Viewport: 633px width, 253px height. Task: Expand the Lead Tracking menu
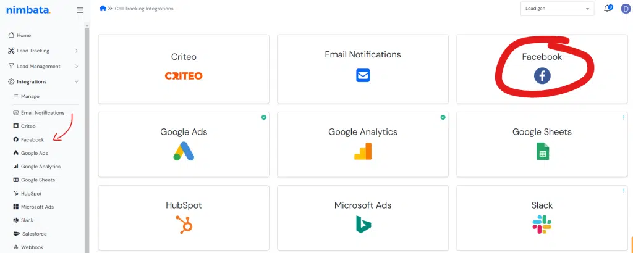pos(43,51)
